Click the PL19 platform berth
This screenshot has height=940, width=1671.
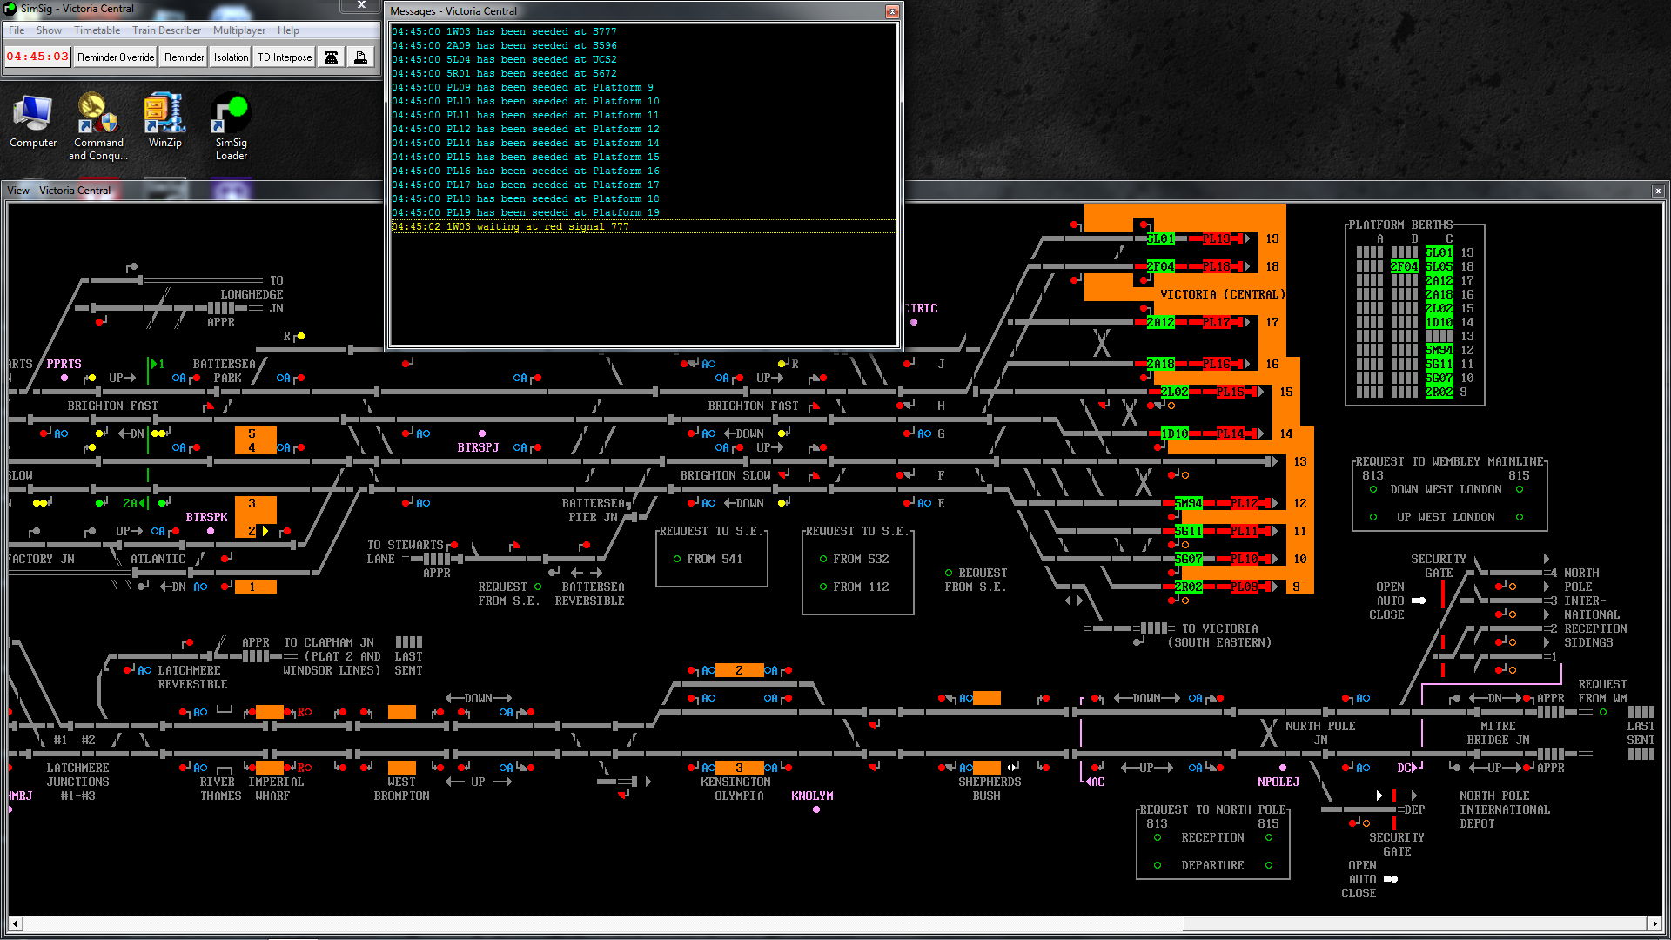[1217, 238]
